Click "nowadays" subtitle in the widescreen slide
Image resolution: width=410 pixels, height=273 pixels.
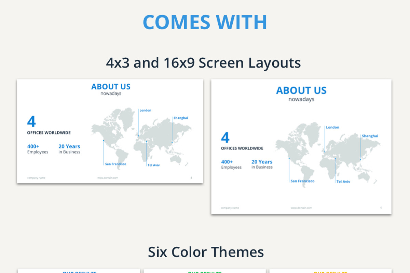pyautogui.click(x=111, y=94)
